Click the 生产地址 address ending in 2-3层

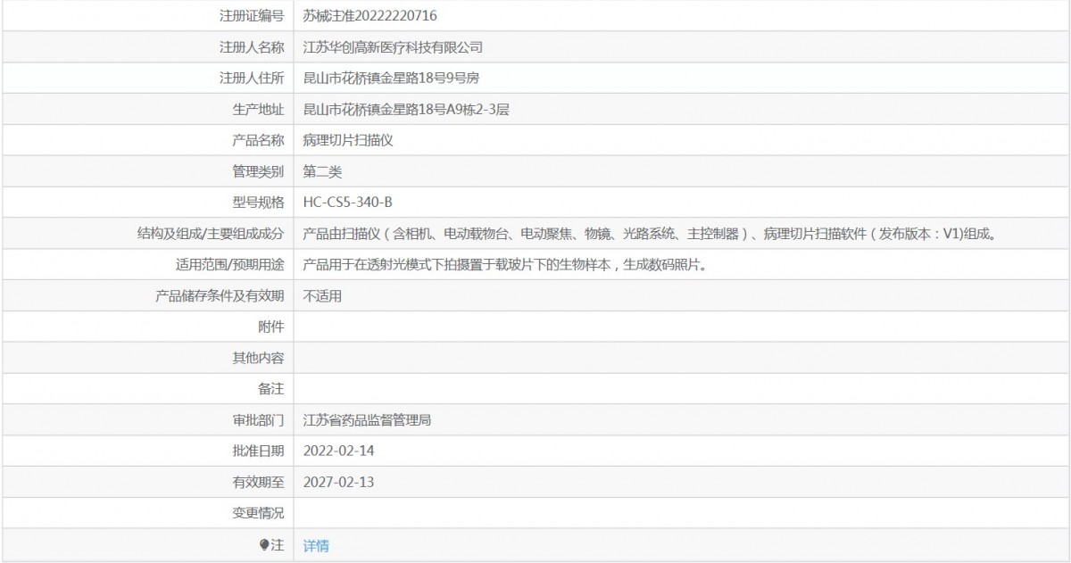point(406,110)
